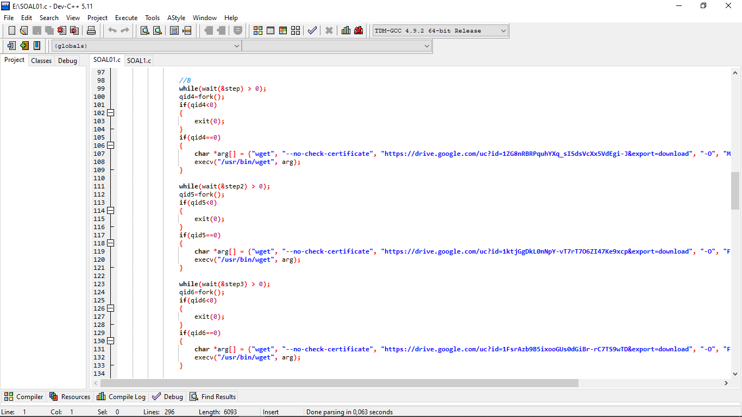Open the Resources bottom panel tab
Image resolution: width=742 pixels, height=417 pixels.
70,397
